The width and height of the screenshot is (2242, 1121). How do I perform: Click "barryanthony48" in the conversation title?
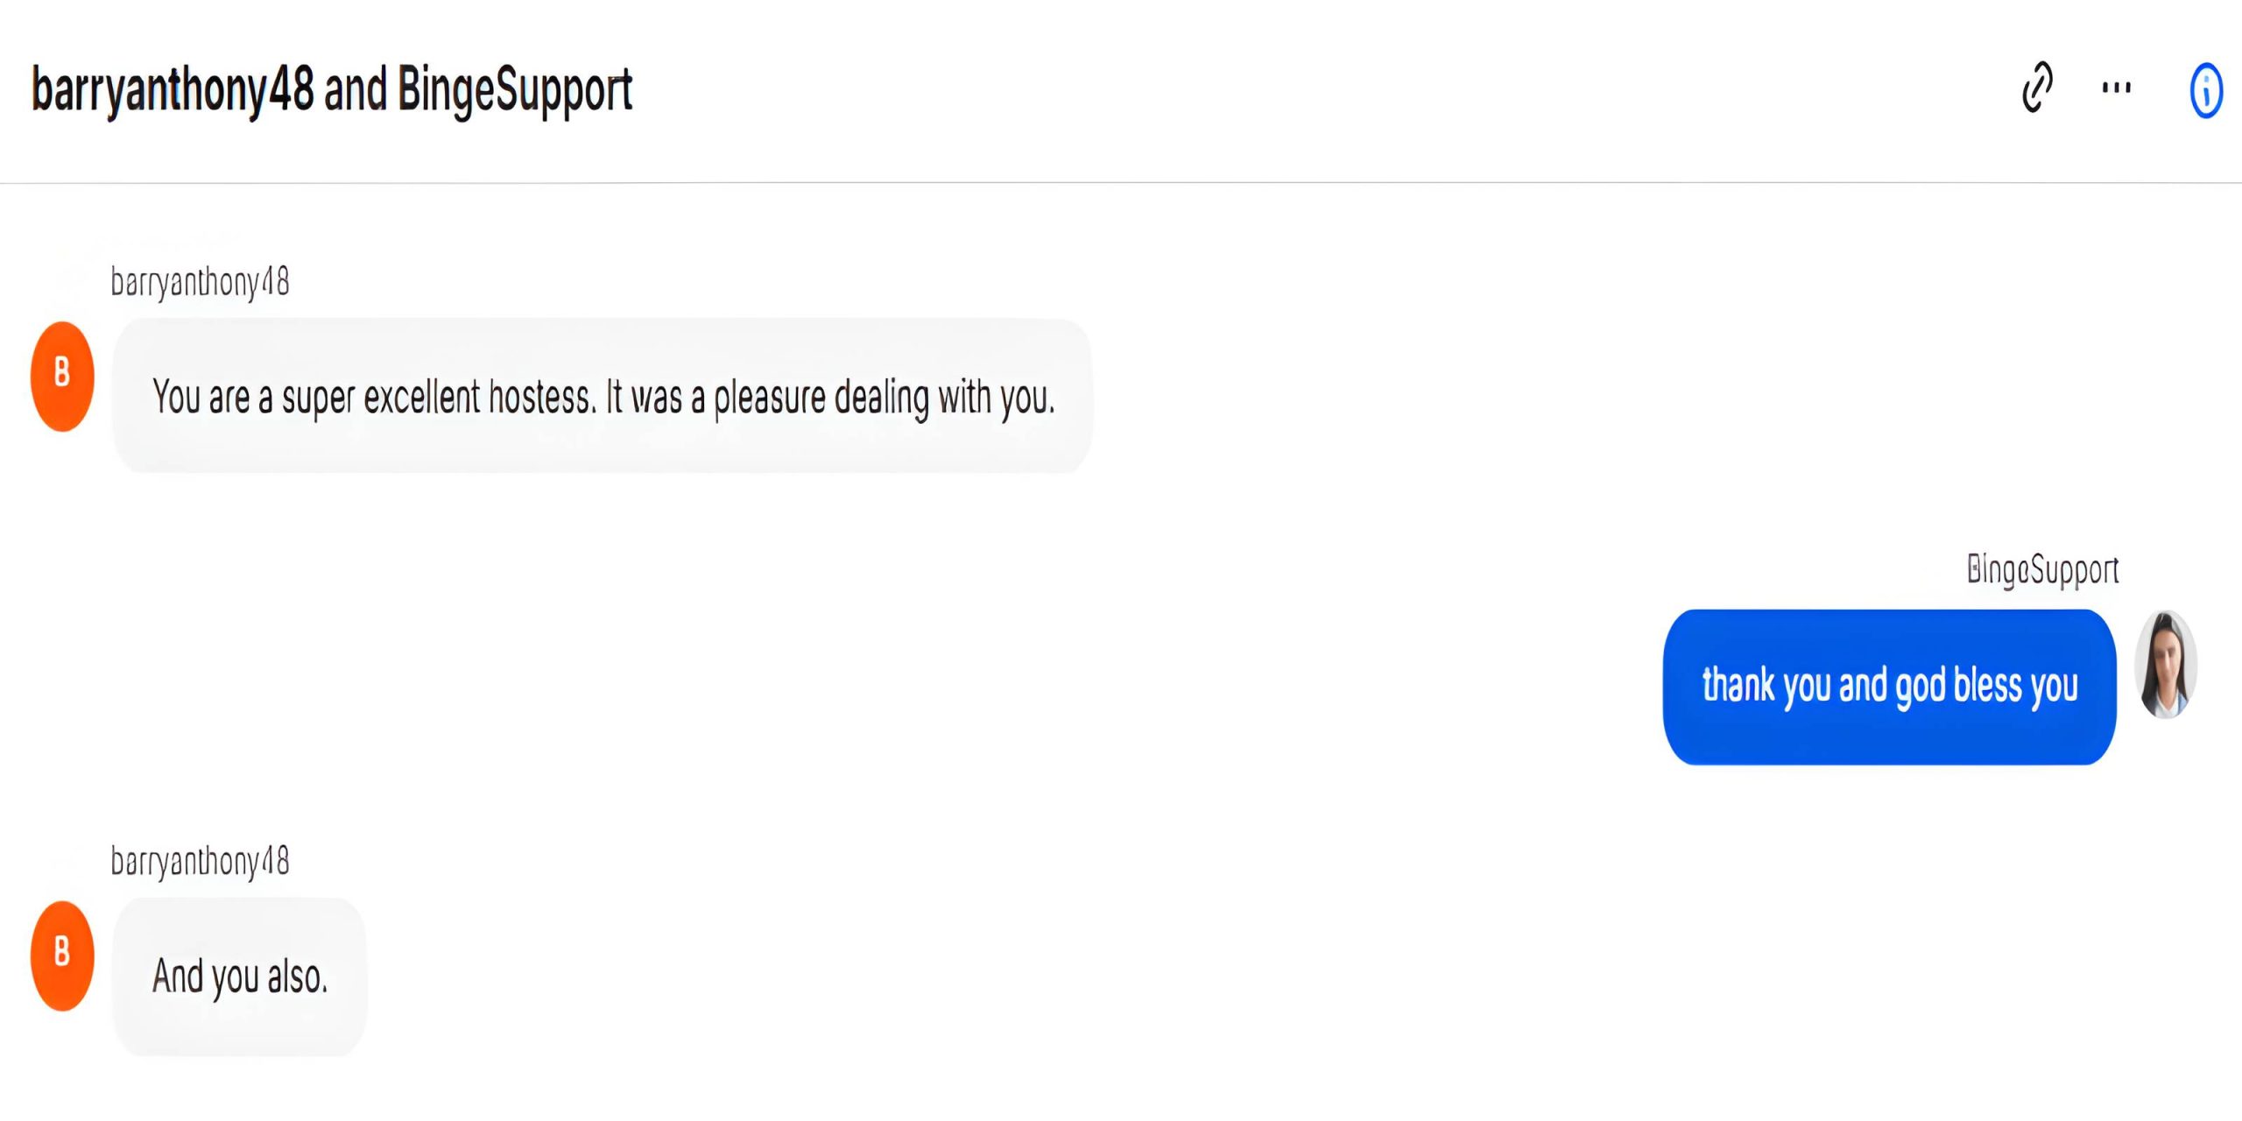click(173, 90)
